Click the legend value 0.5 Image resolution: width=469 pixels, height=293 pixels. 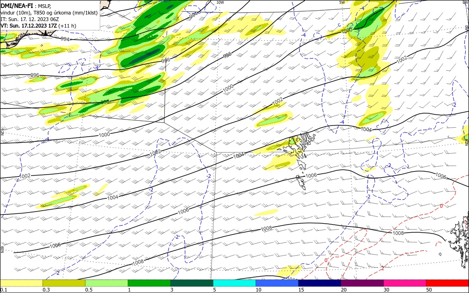[x=89, y=290]
